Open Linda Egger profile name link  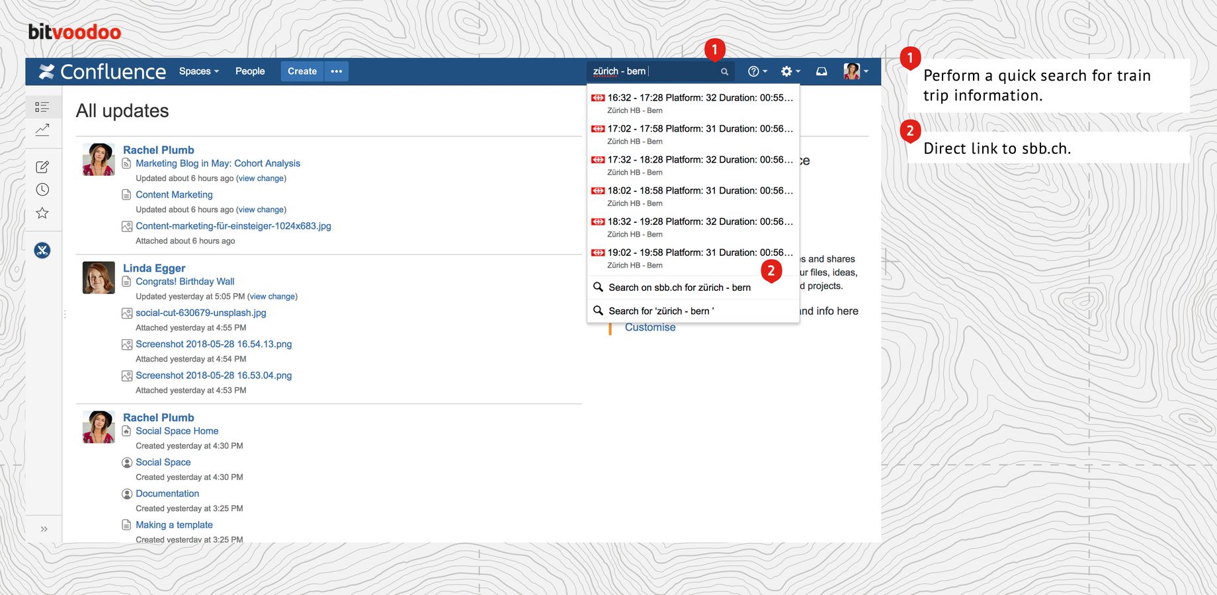point(154,268)
